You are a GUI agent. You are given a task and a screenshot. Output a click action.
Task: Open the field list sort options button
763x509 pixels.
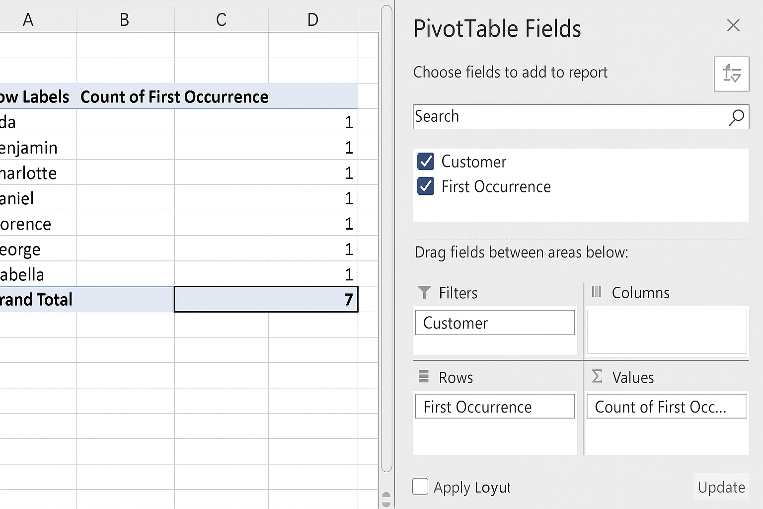coord(731,74)
